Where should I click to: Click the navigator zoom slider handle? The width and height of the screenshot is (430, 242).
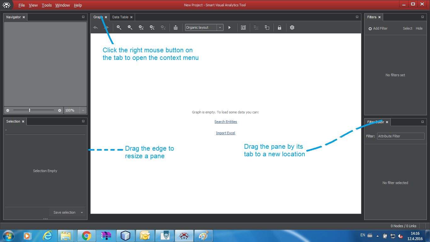tap(30, 110)
